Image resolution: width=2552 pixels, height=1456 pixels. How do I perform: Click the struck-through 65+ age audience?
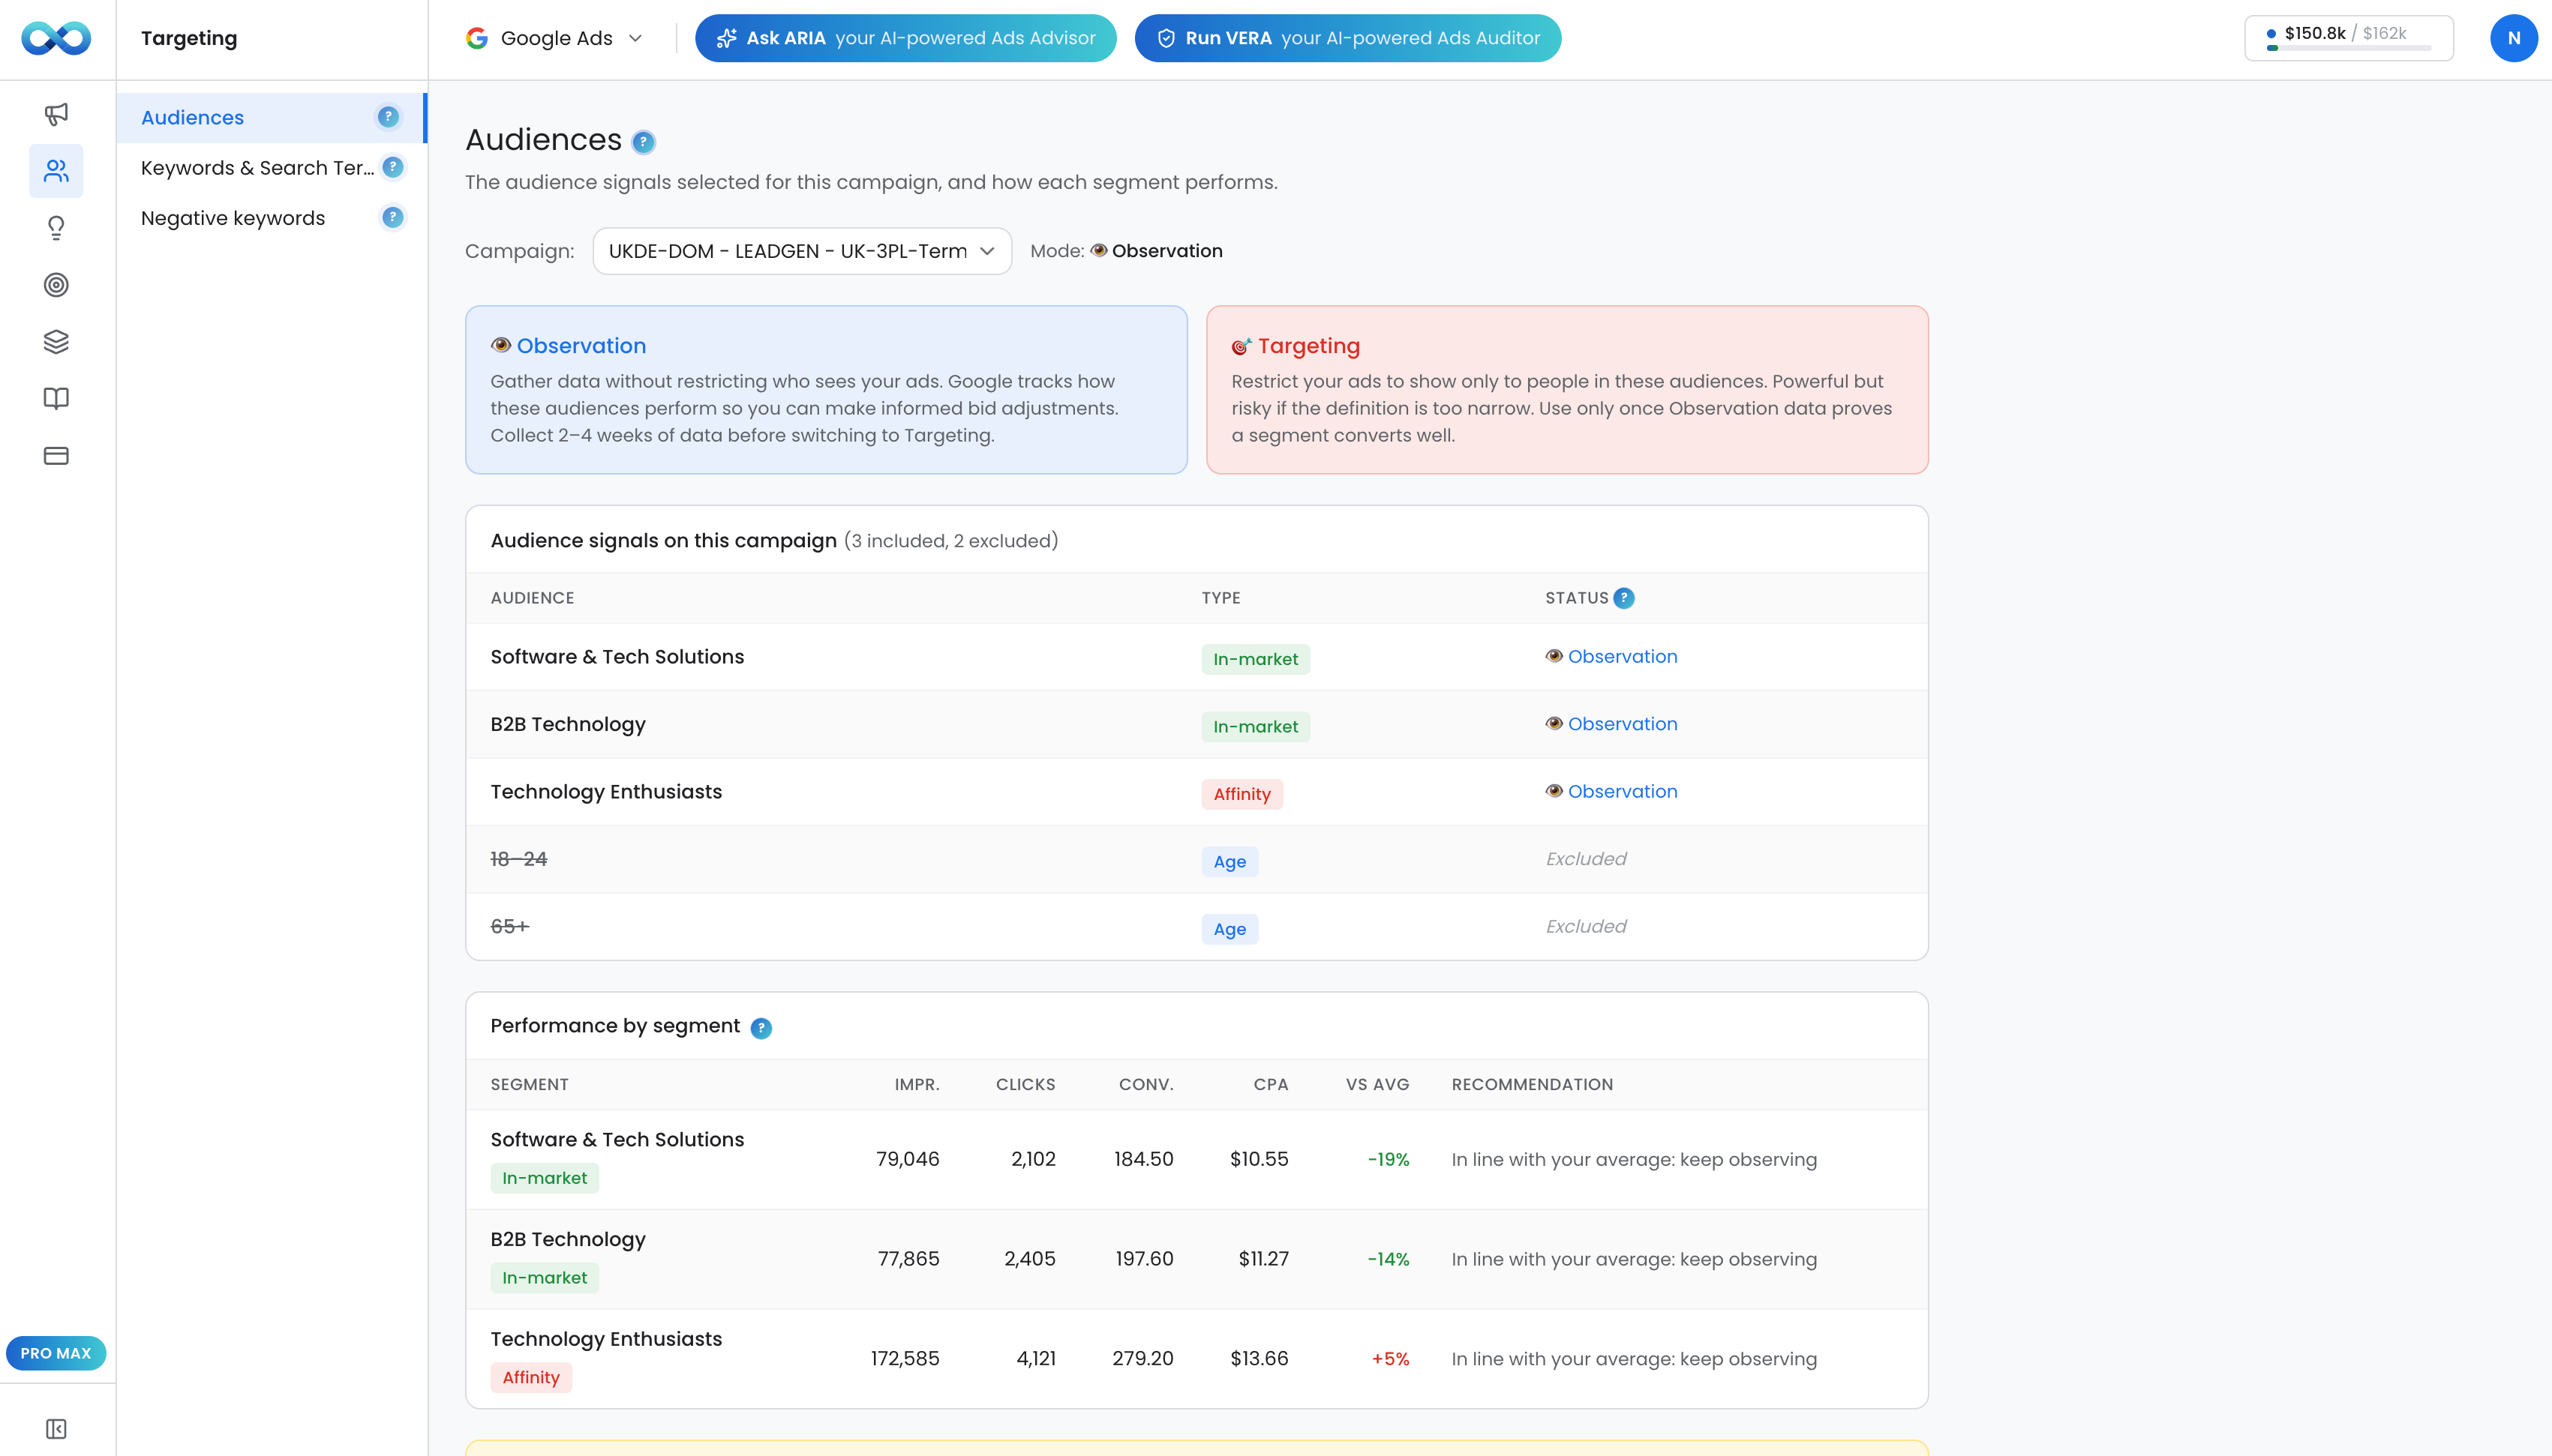509,927
